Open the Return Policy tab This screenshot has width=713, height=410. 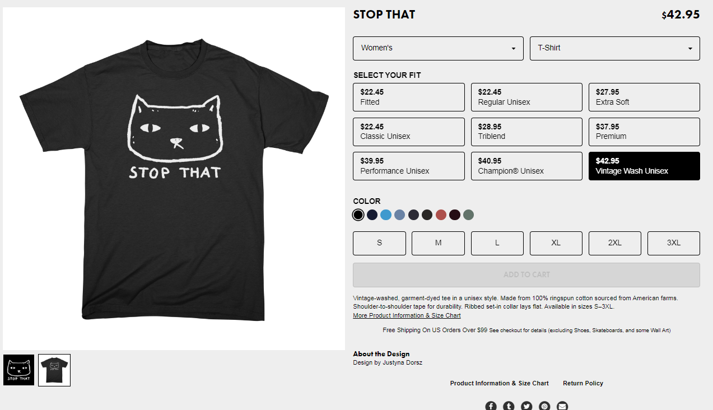pyautogui.click(x=583, y=383)
